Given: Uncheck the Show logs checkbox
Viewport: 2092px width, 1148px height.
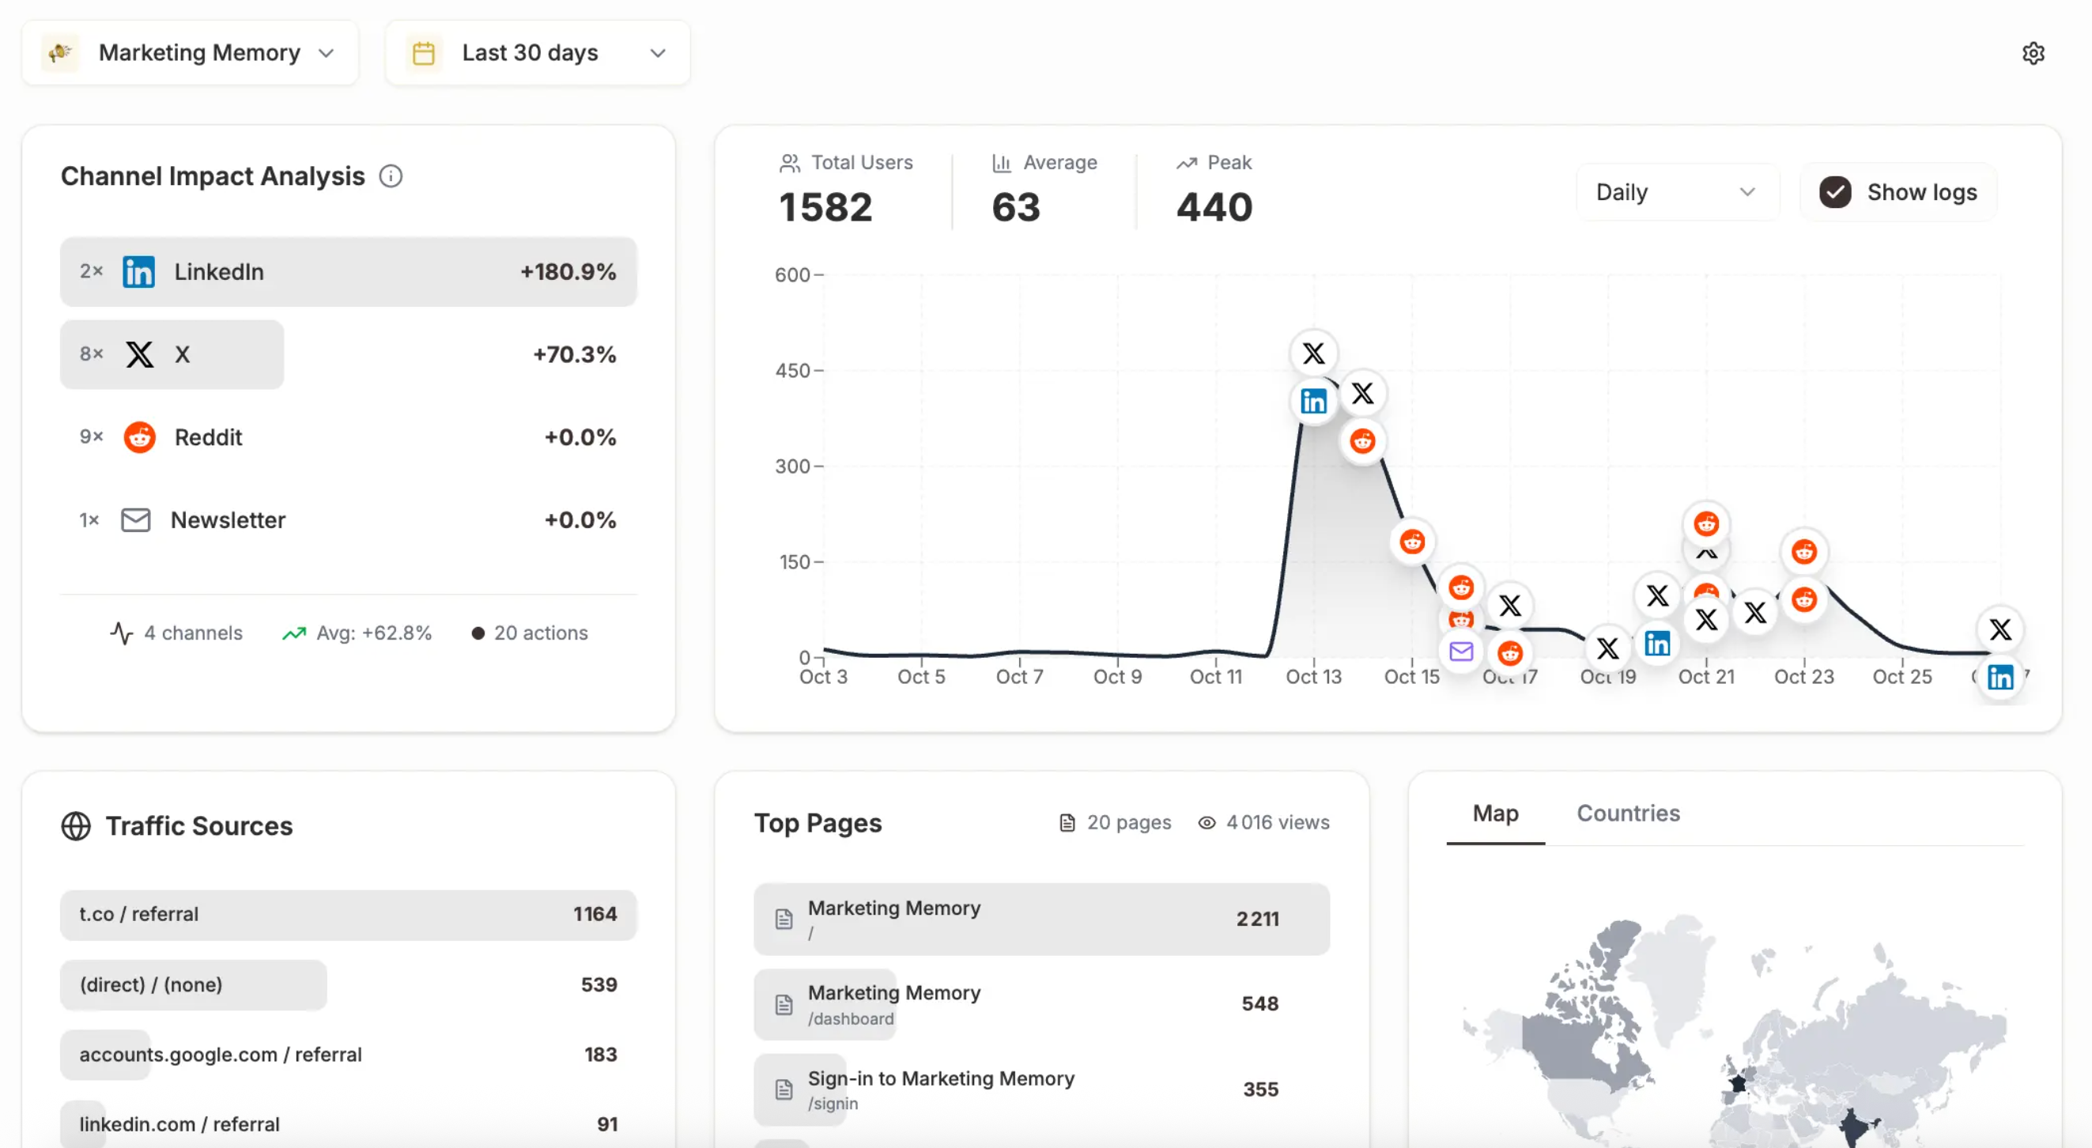Looking at the screenshot, I should (x=1835, y=192).
